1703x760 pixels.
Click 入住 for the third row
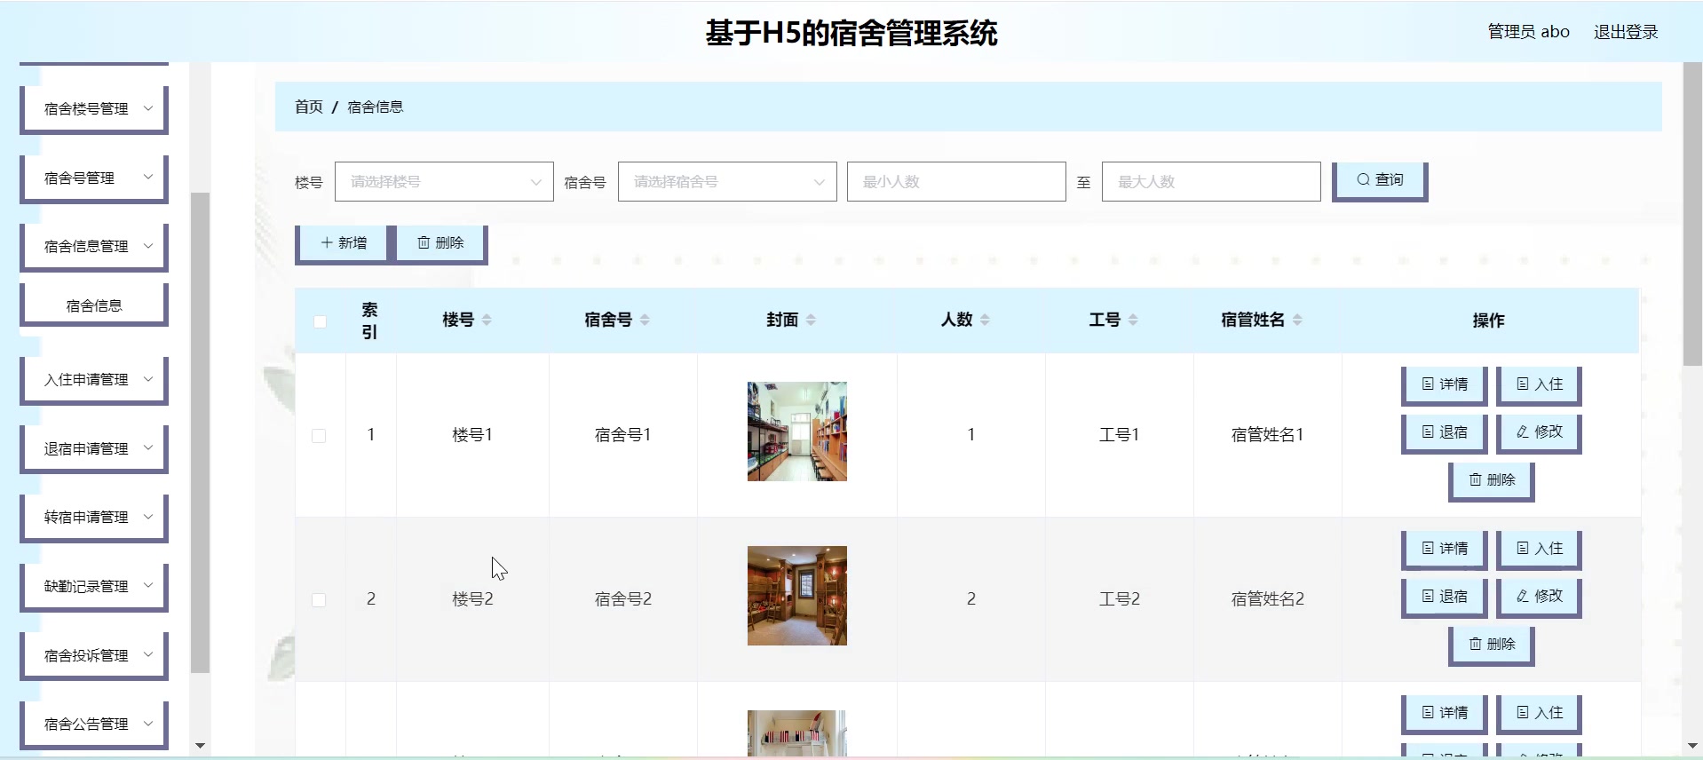point(1540,713)
